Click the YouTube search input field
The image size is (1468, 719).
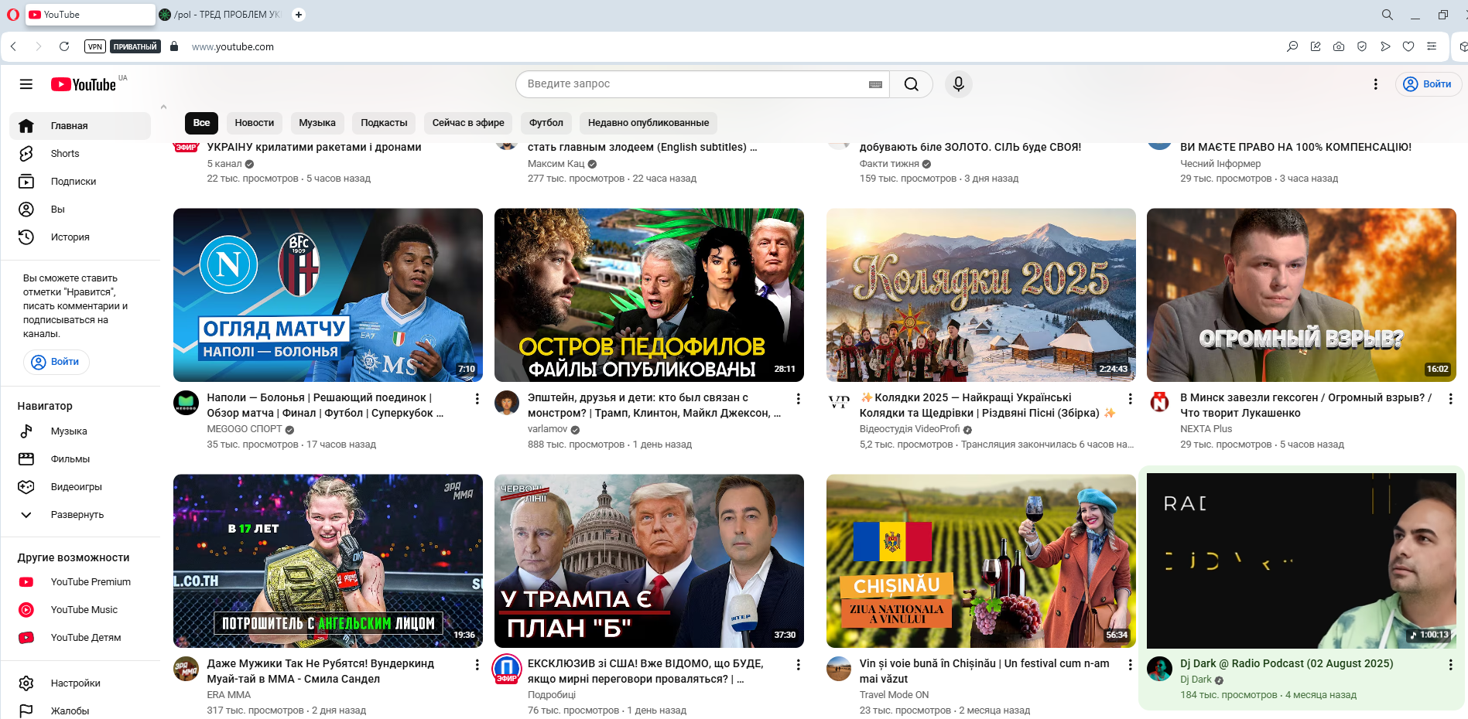[x=693, y=84]
